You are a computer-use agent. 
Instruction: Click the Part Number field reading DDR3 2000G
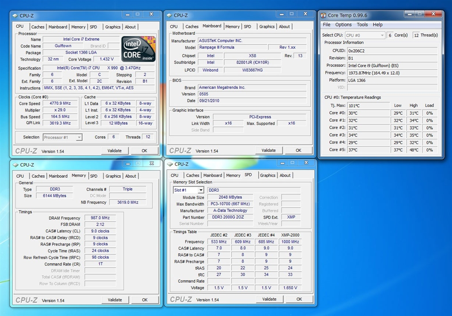tap(230, 217)
